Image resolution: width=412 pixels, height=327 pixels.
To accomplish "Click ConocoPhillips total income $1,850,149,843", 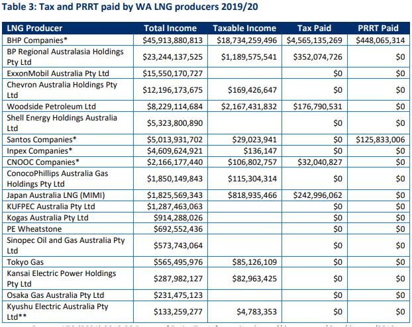I will (x=175, y=179).
